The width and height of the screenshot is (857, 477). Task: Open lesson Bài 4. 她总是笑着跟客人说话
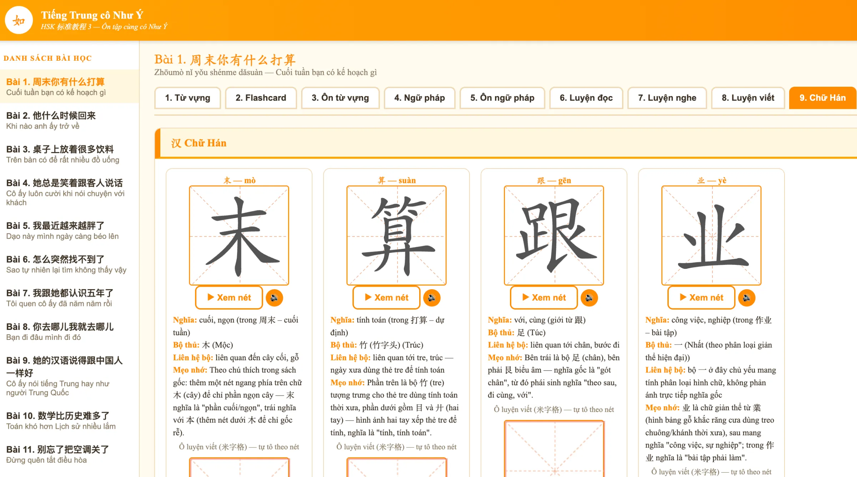(x=69, y=192)
